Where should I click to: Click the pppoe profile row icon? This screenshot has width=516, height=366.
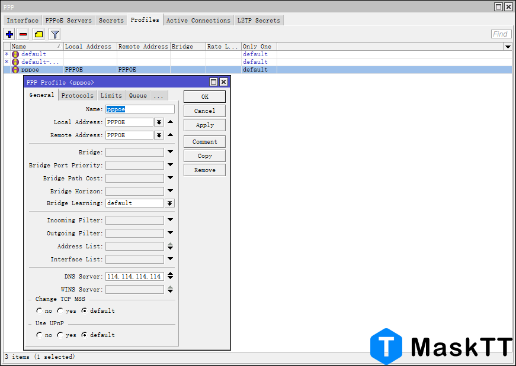pyautogui.click(x=15, y=70)
